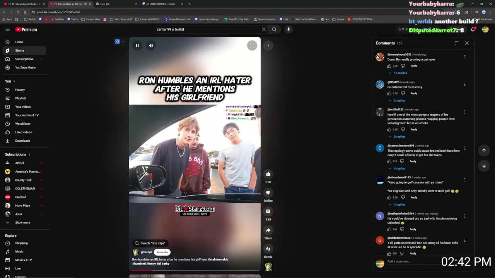The width and height of the screenshot is (495, 278).
Task: Subscribe to the @taclipz channel
Action: tap(162, 252)
